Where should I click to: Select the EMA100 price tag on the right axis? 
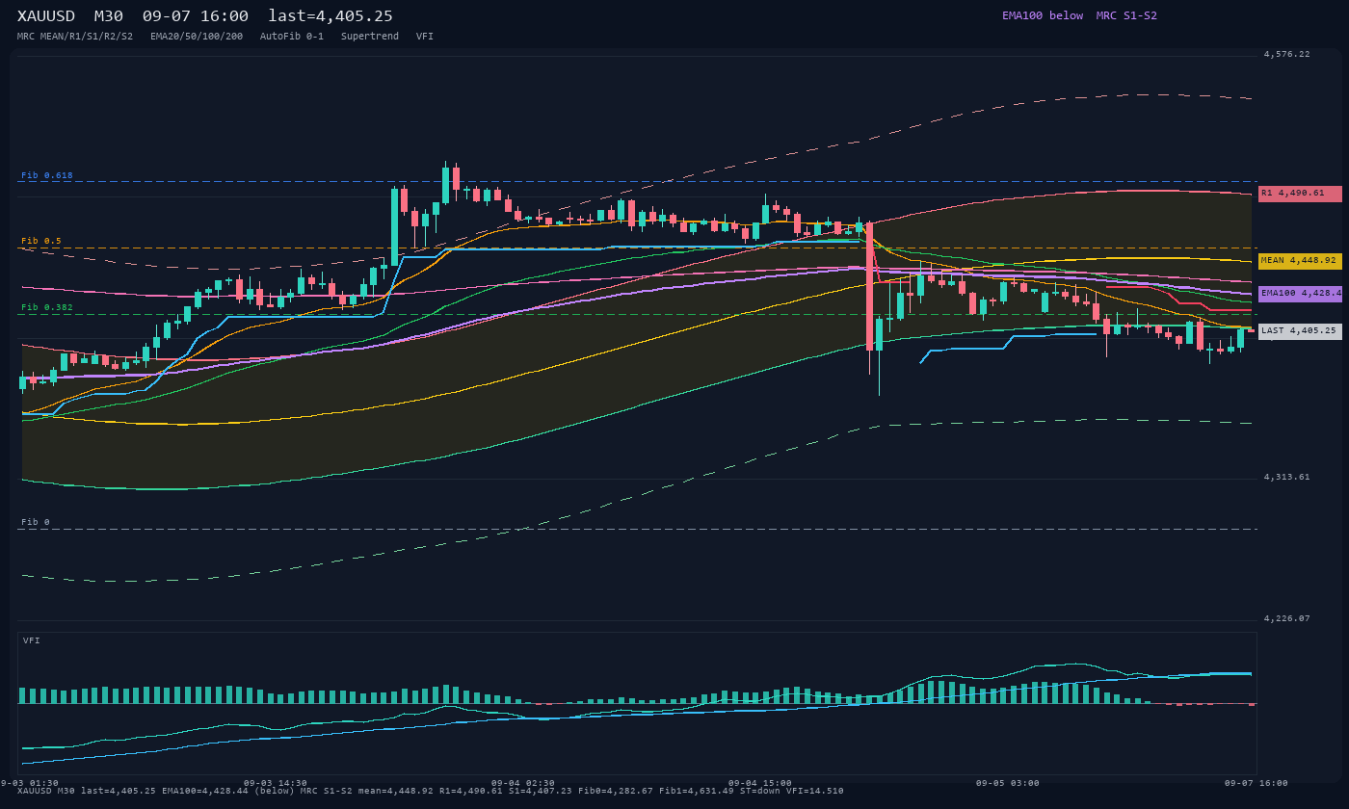1300,294
